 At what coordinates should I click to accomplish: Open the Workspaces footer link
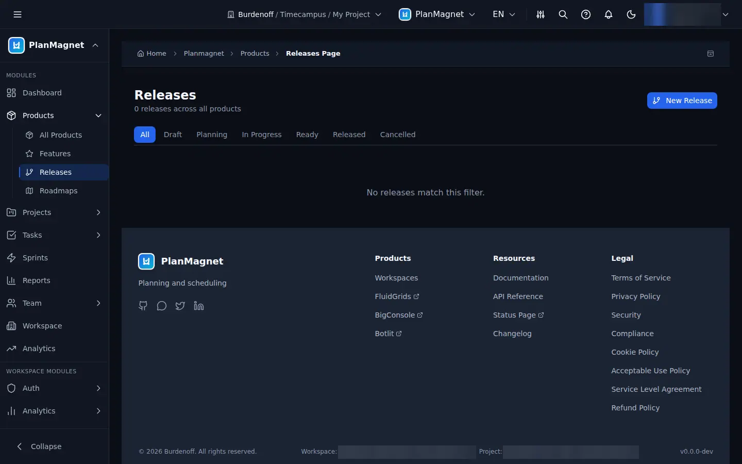(x=396, y=278)
